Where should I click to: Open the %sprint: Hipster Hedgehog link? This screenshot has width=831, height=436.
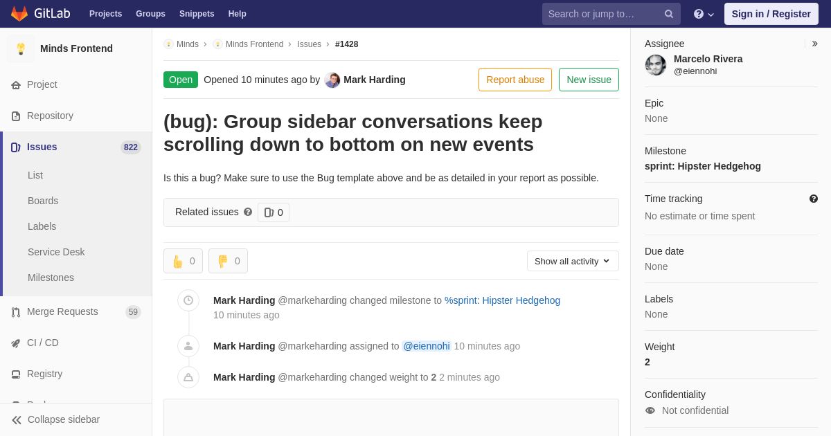tap(502, 300)
